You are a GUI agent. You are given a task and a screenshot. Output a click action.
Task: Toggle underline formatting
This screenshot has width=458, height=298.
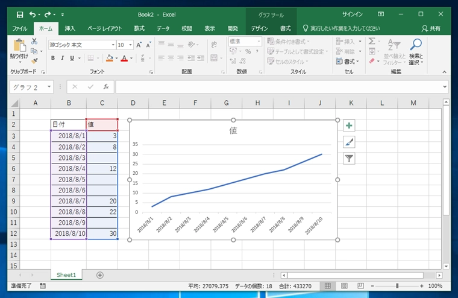coord(72,58)
